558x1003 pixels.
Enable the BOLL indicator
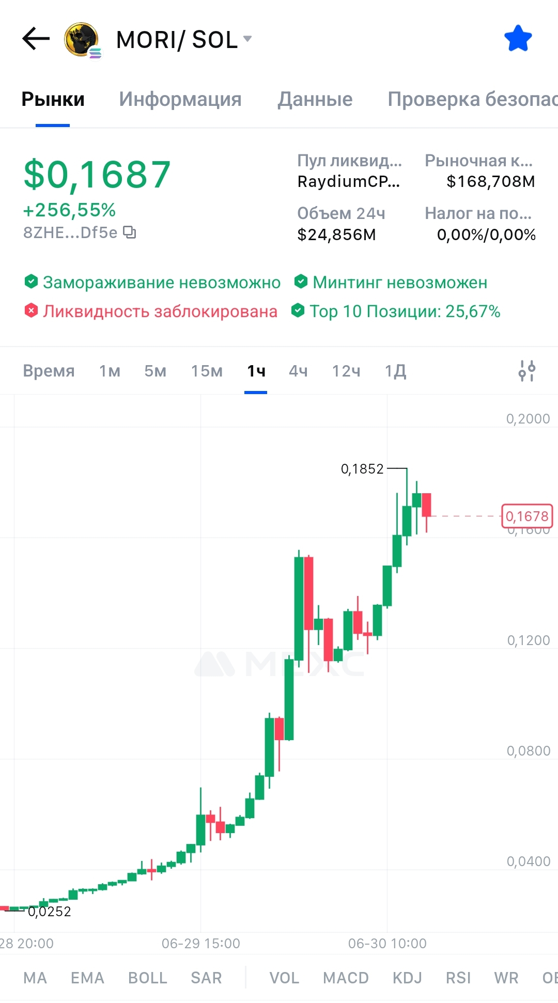point(148,978)
